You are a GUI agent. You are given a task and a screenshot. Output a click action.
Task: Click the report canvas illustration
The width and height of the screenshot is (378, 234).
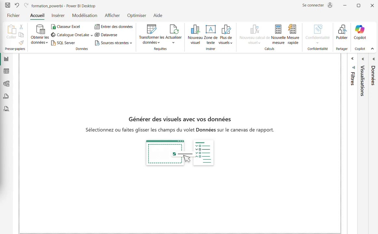pos(180,153)
